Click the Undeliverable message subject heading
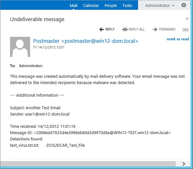This screenshot has height=169, width=193. [37, 19]
